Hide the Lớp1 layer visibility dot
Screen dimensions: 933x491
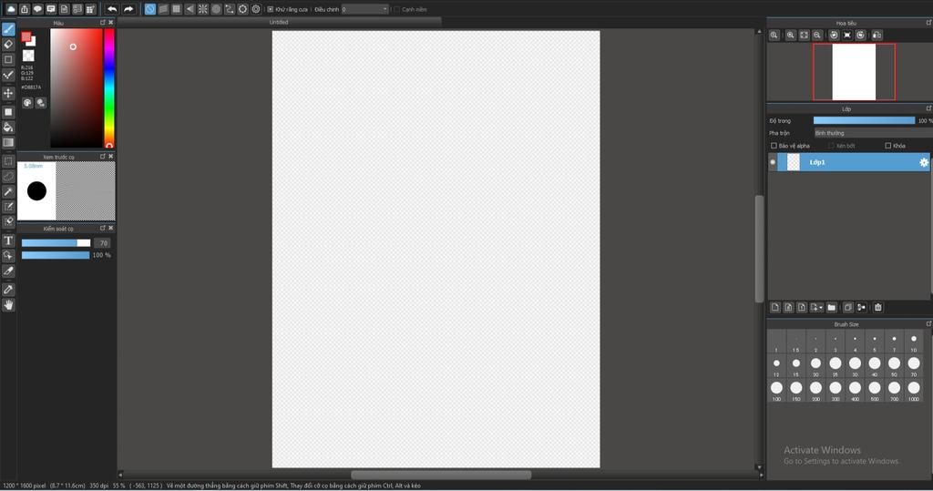pyautogui.click(x=773, y=162)
